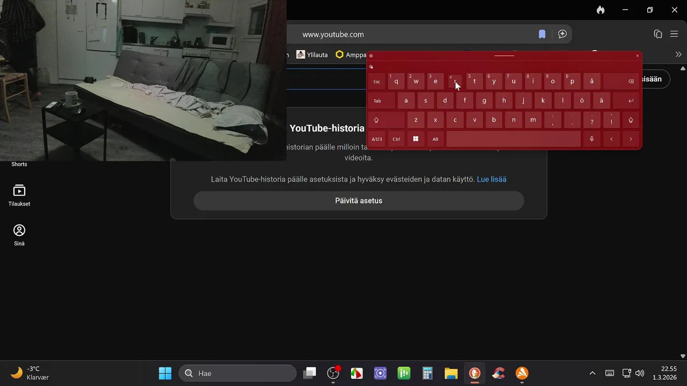Open the browser hamburger menu
Image resolution: width=687 pixels, height=386 pixels.
(x=675, y=34)
